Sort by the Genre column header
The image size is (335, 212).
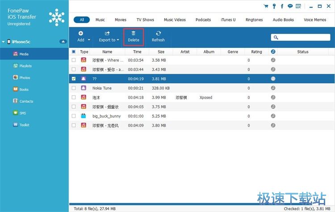(233, 51)
